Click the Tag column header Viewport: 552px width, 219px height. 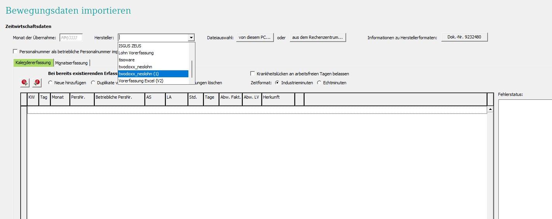[x=44, y=99]
